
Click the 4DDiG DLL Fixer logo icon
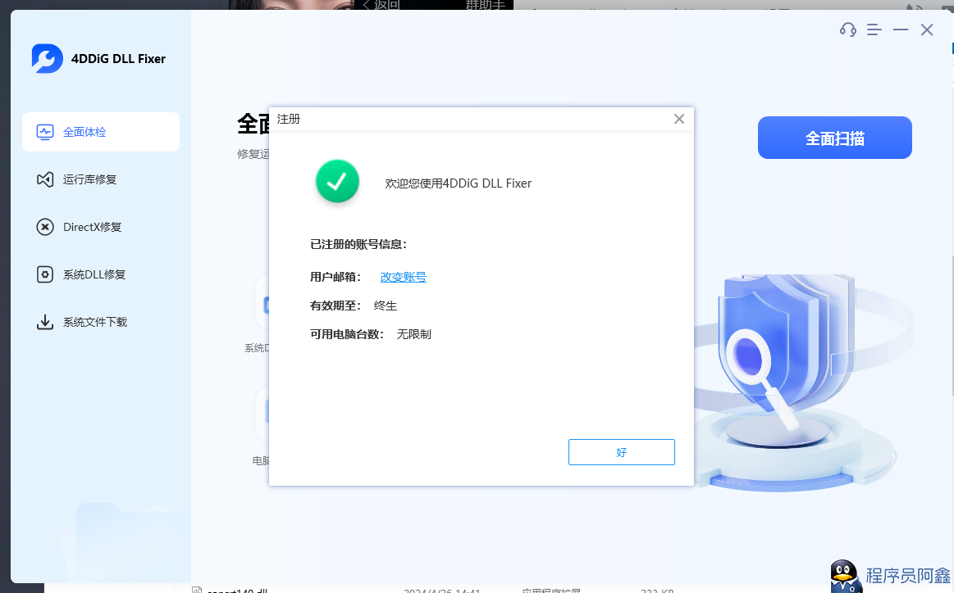tap(48, 58)
